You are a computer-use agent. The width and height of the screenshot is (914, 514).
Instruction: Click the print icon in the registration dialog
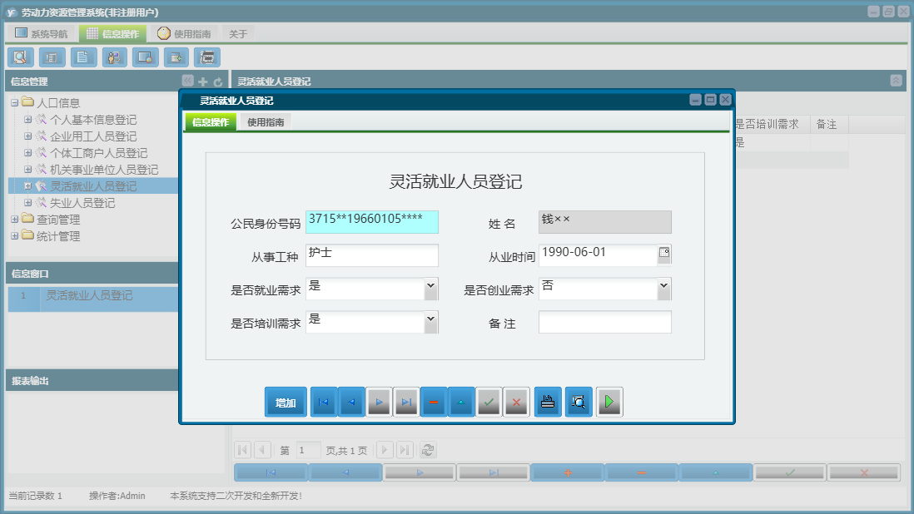pos(547,402)
